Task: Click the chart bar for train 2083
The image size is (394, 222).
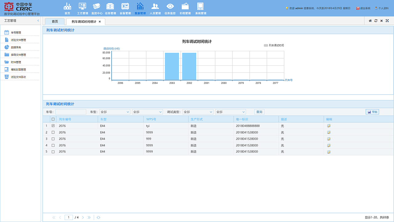Action: click(x=172, y=66)
